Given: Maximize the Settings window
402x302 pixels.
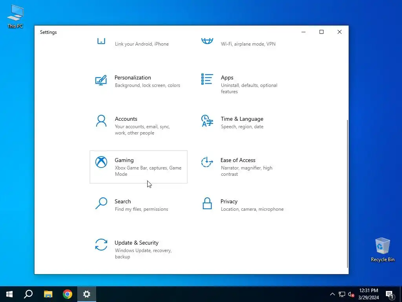Looking at the screenshot, I should 322,32.
